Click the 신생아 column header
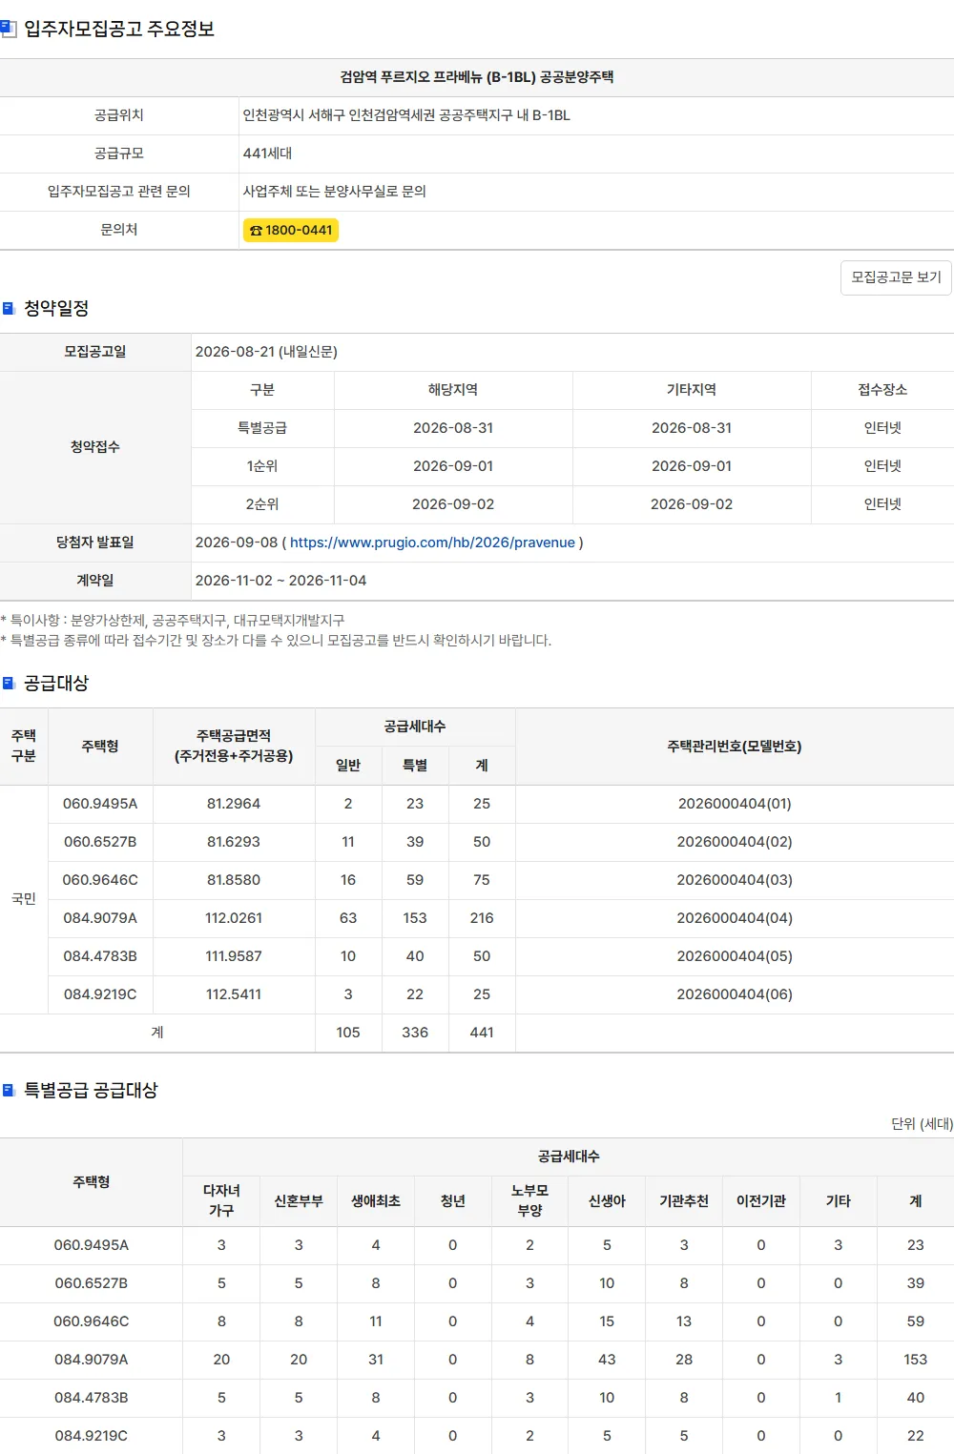Image resolution: width=954 pixels, height=1454 pixels. pyautogui.click(x=607, y=1201)
